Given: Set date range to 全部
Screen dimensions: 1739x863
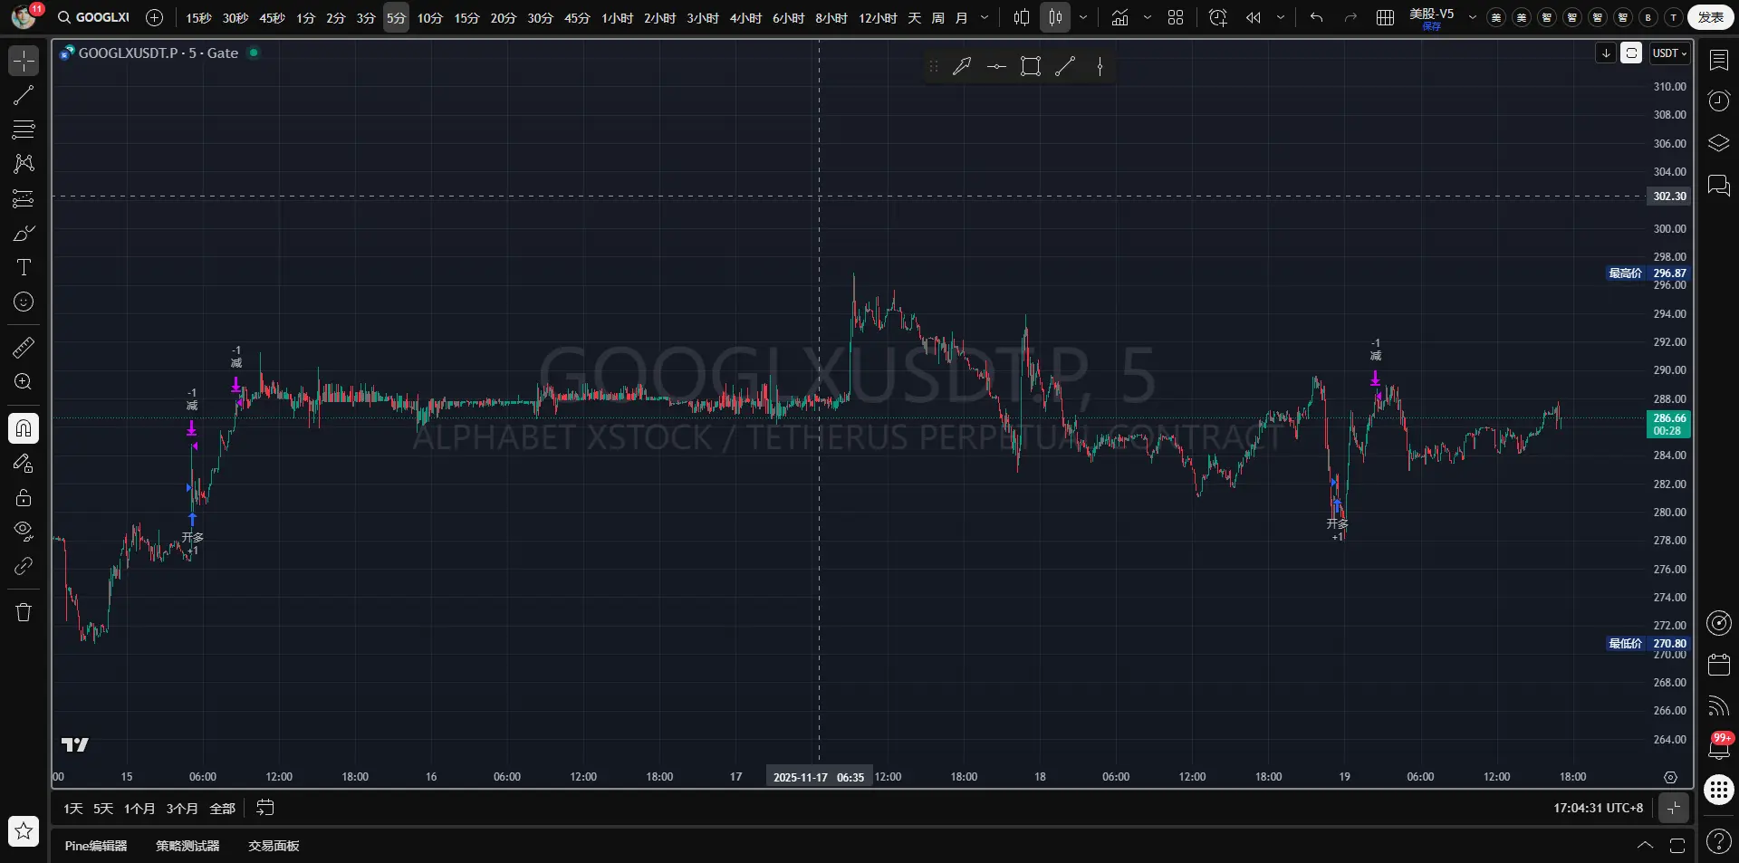Looking at the screenshot, I should tap(223, 808).
